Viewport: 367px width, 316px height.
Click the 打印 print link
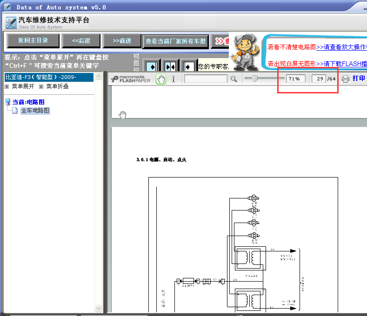[359, 79]
